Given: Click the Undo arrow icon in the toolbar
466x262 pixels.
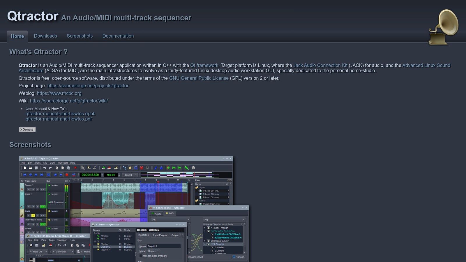Looking at the screenshot, I should (x=45, y=169).
